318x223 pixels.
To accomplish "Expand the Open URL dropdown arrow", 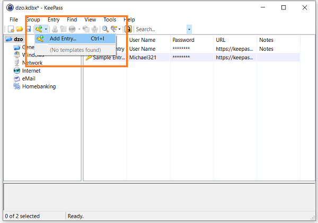I will tap(79, 29).
